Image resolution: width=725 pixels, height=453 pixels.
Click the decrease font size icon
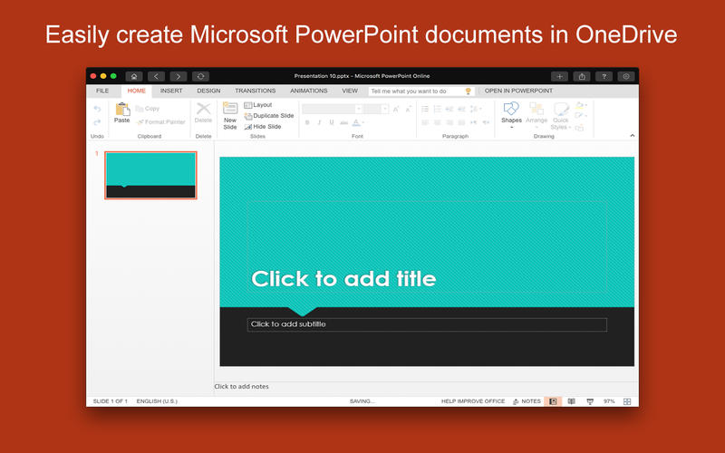pos(408,109)
